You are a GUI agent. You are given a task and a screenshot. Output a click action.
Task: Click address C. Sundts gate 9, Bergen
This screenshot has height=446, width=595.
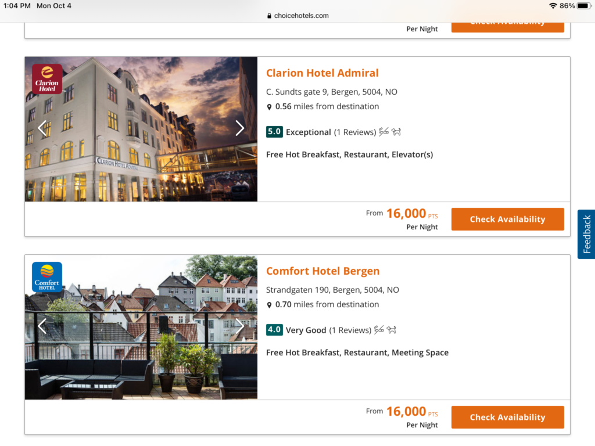332,92
